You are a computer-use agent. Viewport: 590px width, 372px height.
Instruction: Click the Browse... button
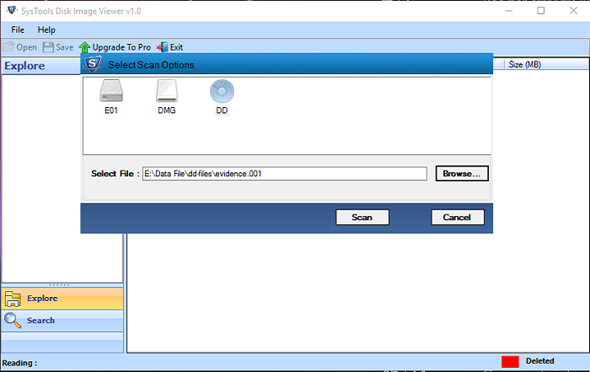point(462,174)
